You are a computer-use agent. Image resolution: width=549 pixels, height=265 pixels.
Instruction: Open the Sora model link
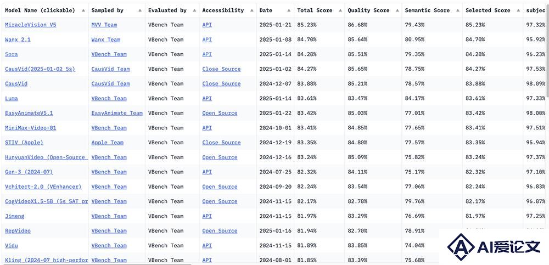click(x=11, y=54)
